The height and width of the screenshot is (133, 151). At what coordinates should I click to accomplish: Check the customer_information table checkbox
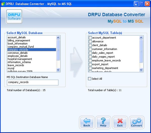[90, 49]
